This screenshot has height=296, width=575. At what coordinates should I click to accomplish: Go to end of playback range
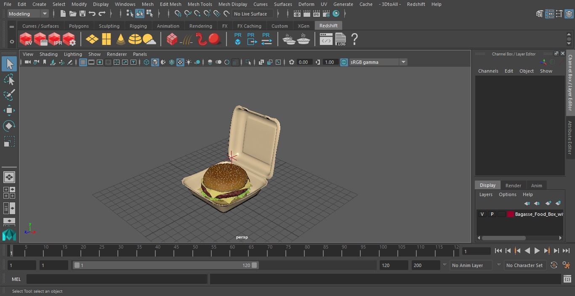click(566, 251)
